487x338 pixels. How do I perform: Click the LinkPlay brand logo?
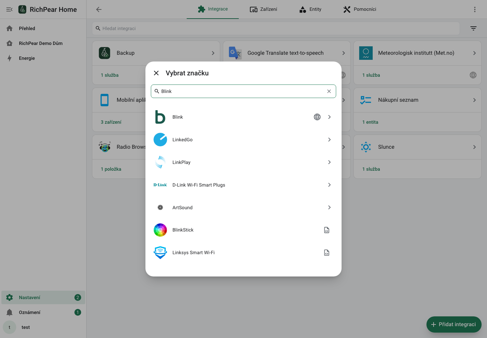pyautogui.click(x=160, y=162)
